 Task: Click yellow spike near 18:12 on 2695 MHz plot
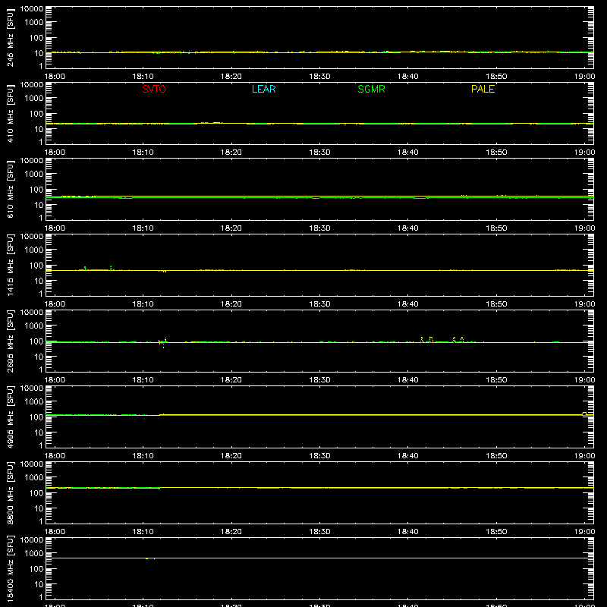click(x=163, y=342)
